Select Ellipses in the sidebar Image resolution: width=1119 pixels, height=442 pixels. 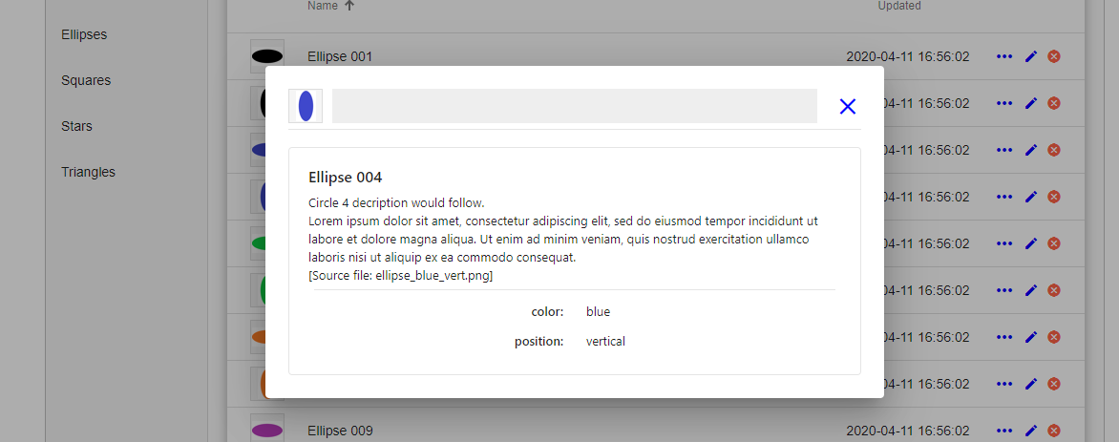84,34
